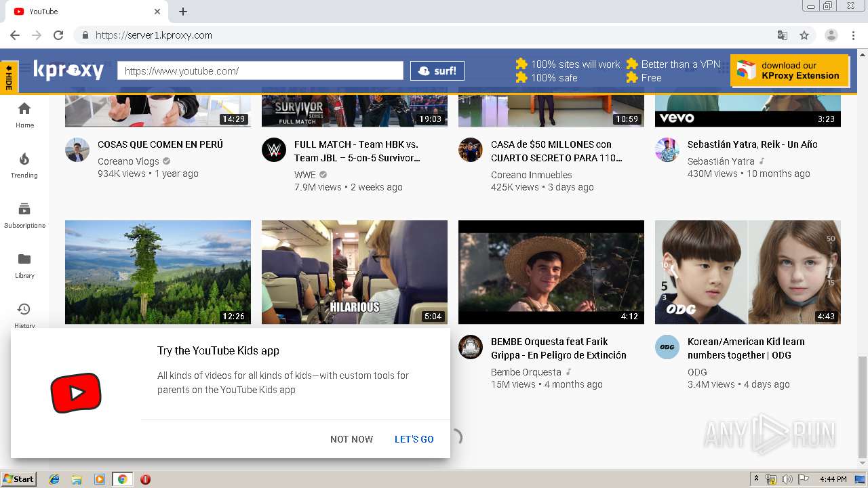The image size is (868, 488).
Task: Play the giant tree video thumbnail
Action: tap(158, 272)
